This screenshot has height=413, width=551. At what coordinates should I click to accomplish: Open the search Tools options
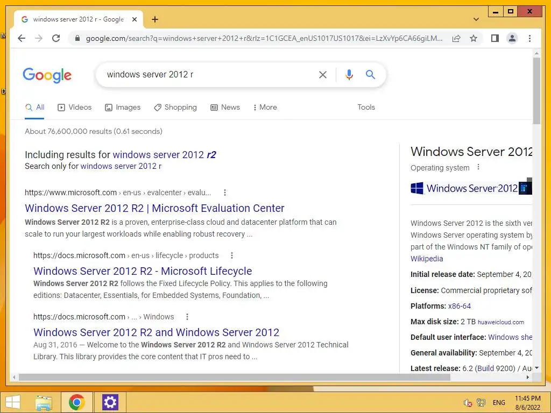[366, 108]
